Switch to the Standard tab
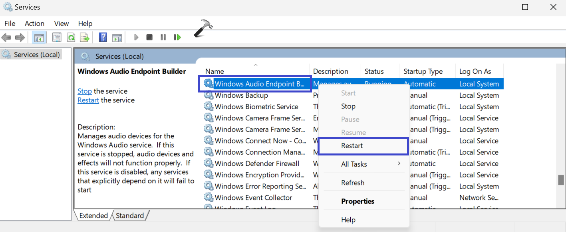 [x=130, y=216]
